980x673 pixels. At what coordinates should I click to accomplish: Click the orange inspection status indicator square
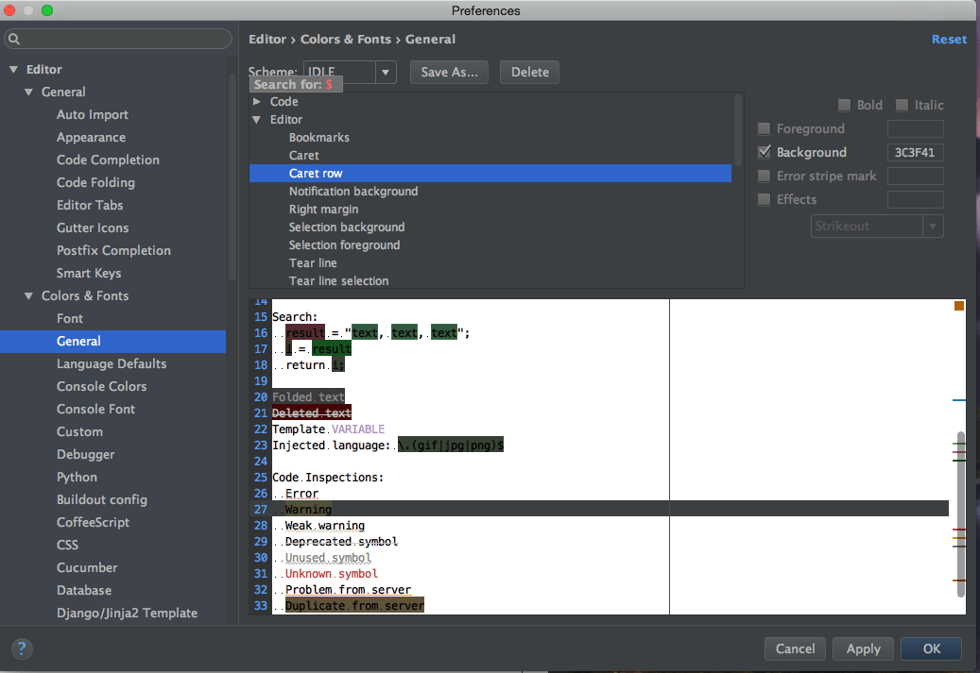(958, 306)
